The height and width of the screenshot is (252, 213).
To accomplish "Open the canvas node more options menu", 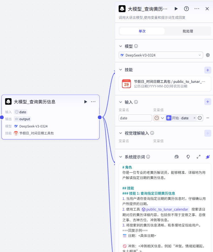I will 93,102.
